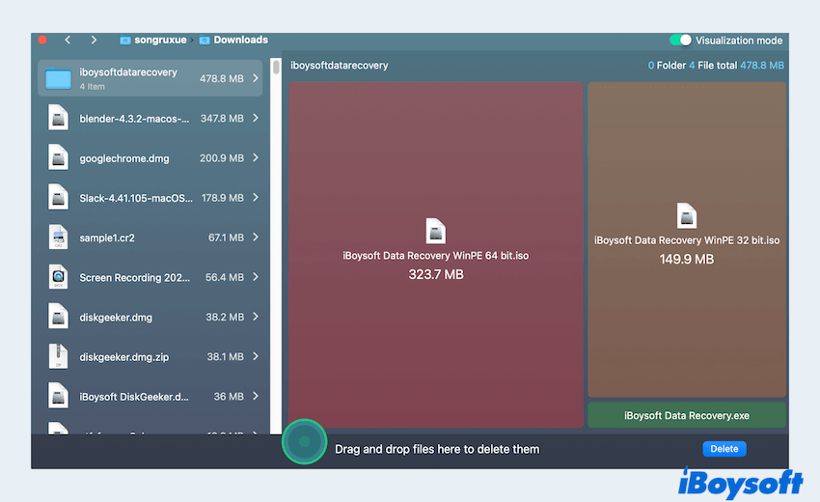Click the sample1.cr2 image file icon
This screenshot has height=502, width=820.
pyautogui.click(x=58, y=237)
